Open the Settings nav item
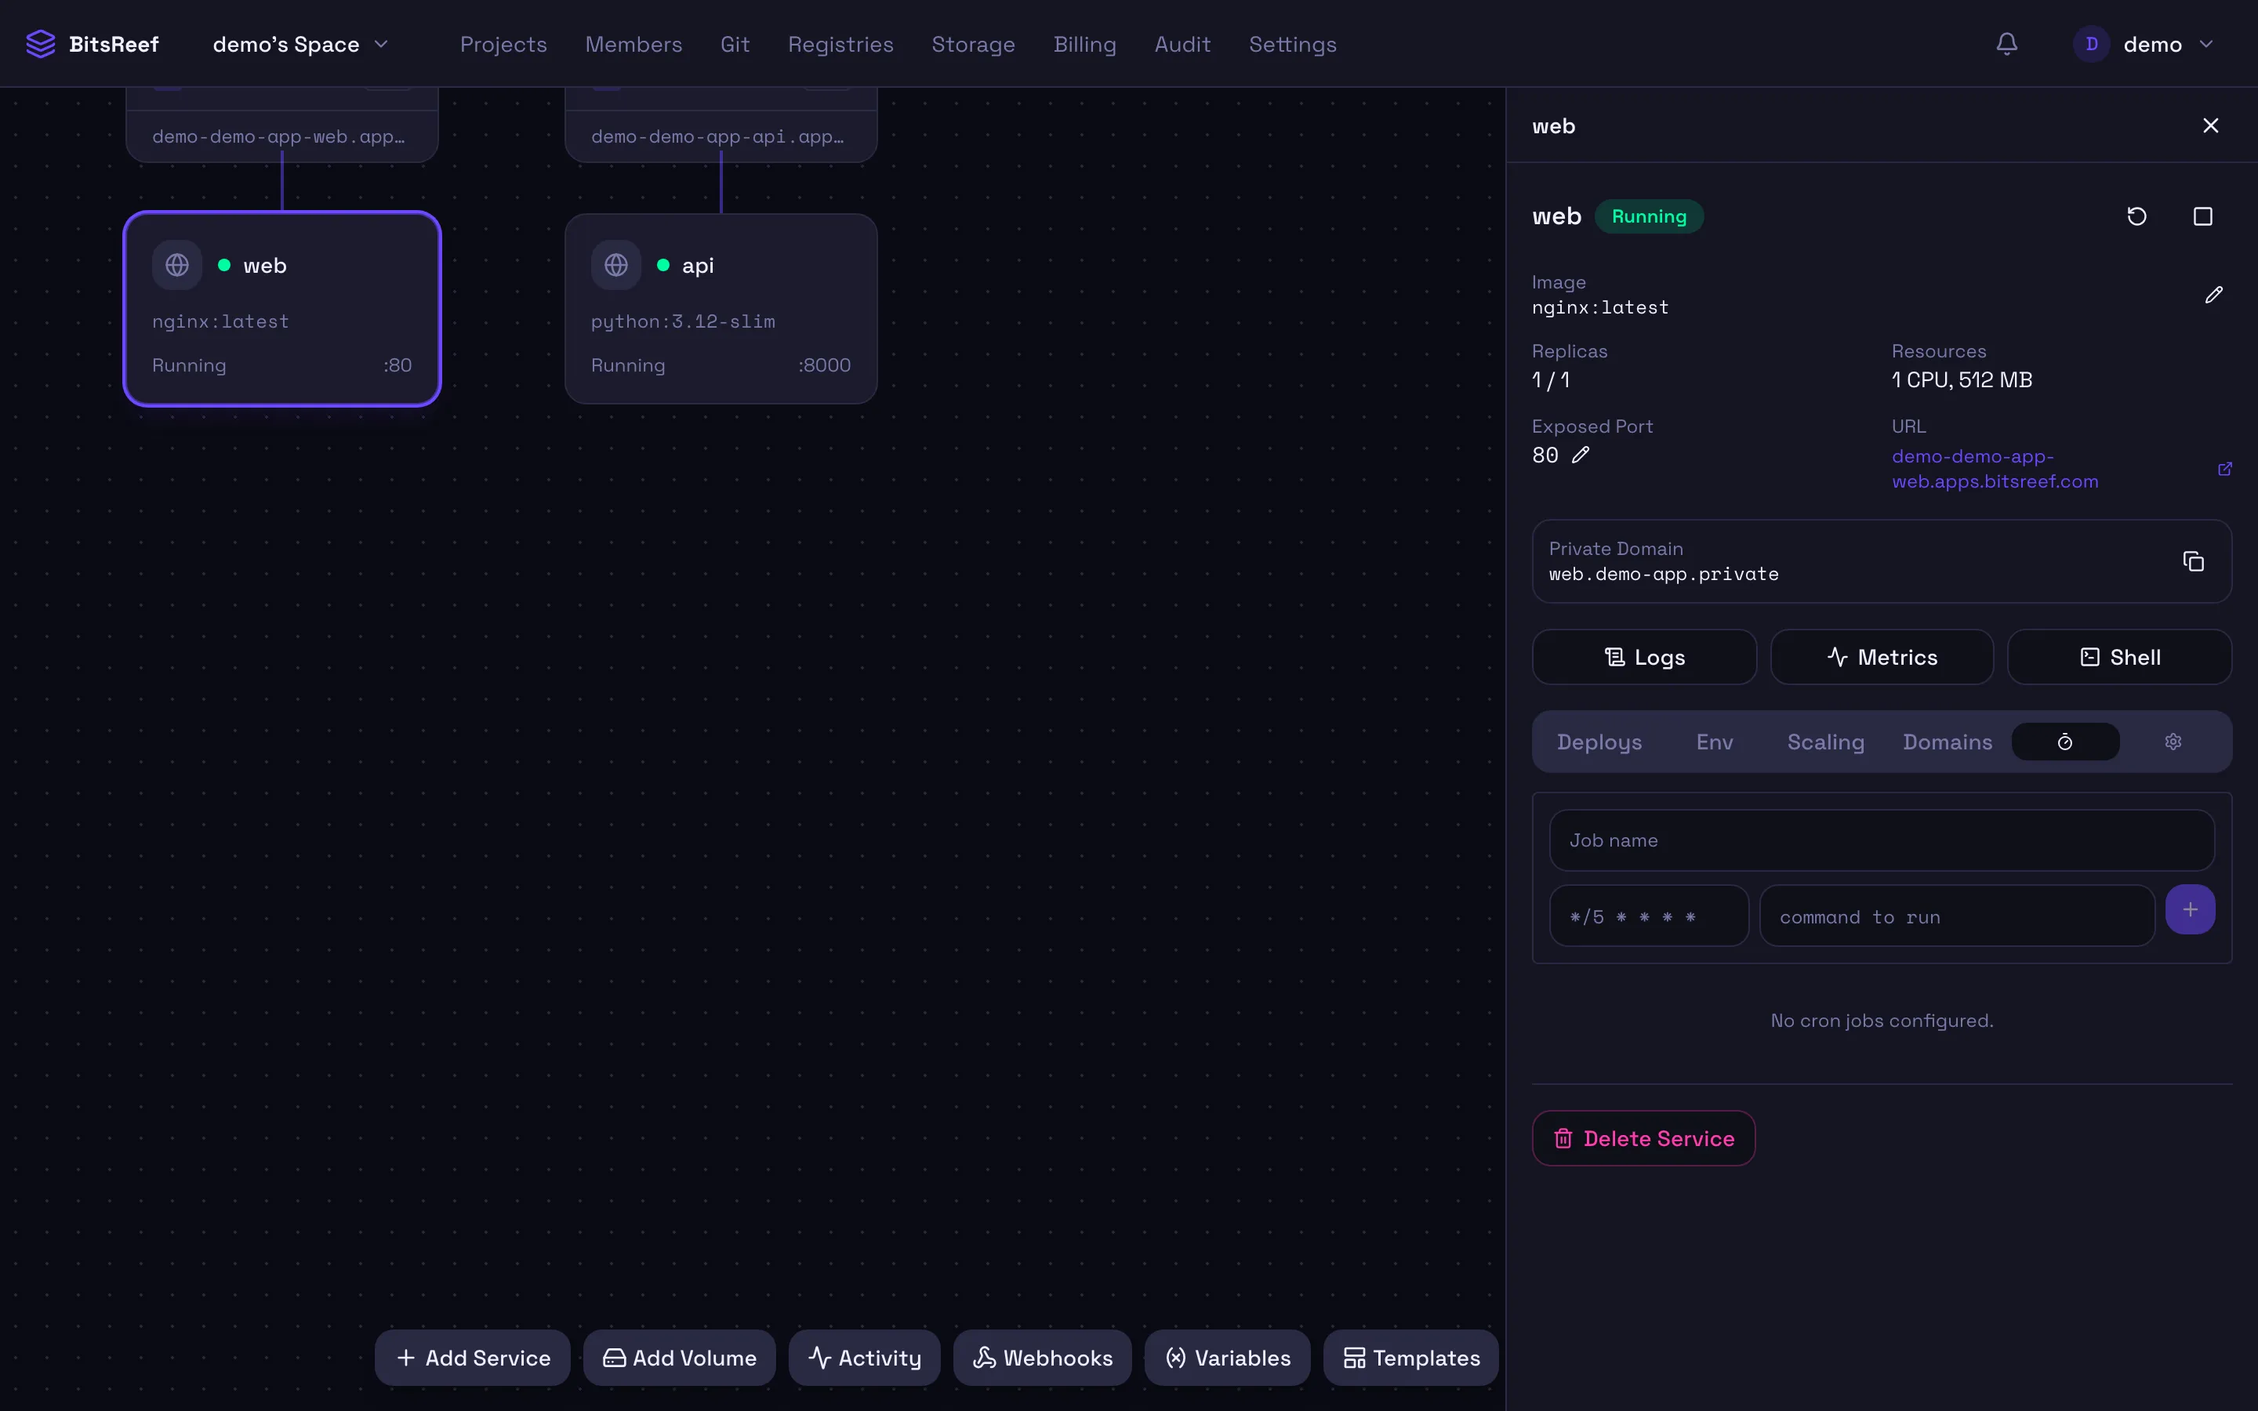Image resolution: width=2258 pixels, height=1411 pixels. (1292, 44)
